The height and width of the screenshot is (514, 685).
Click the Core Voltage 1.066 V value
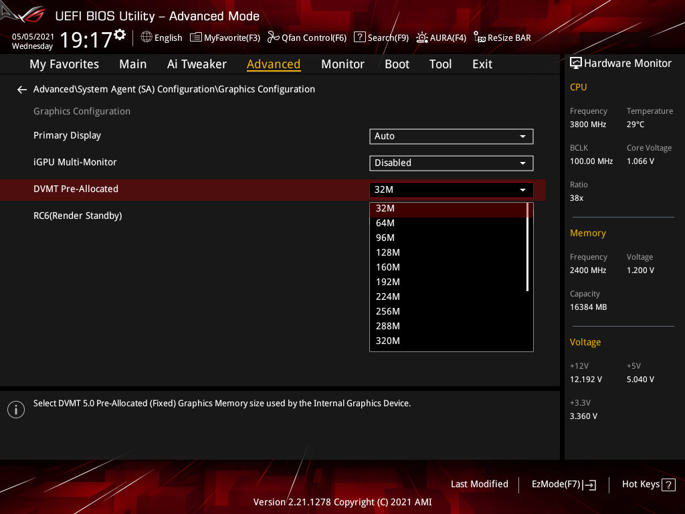(640, 161)
